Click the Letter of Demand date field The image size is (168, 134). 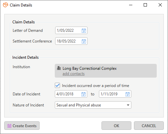coord(71,30)
